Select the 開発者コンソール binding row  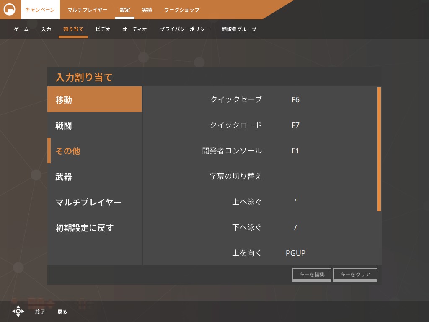coord(260,151)
